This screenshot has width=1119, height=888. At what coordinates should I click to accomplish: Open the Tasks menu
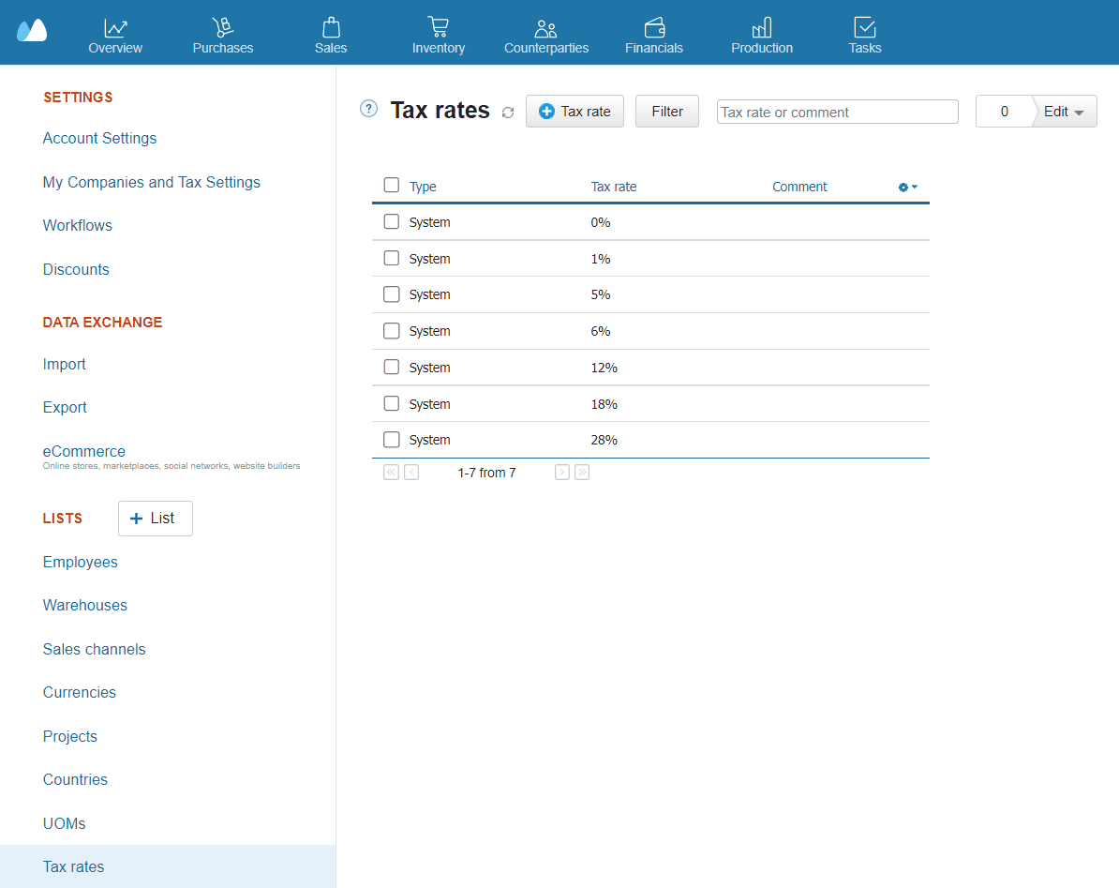tap(864, 33)
